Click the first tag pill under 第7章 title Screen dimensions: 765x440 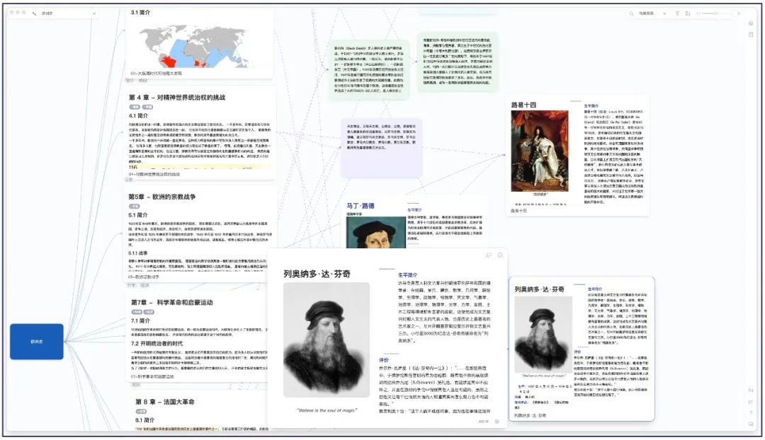pos(137,312)
